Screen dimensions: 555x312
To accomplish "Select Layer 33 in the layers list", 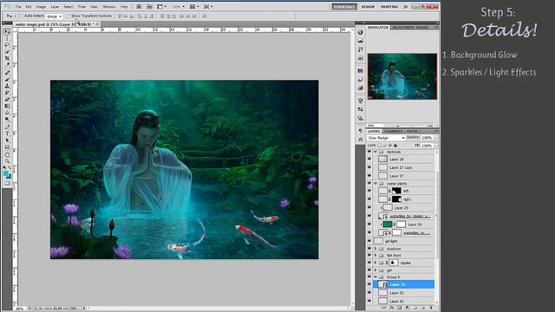I will (x=404, y=293).
